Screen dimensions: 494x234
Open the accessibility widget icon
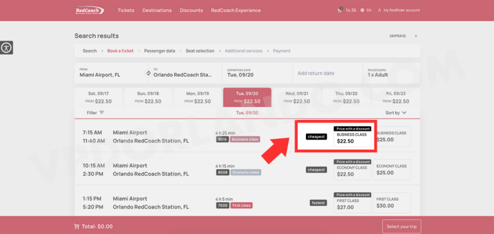pyautogui.click(x=6, y=48)
